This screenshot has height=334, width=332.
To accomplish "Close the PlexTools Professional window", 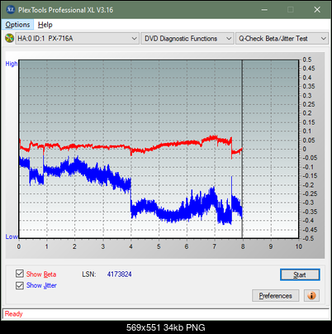I will [317, 10].
